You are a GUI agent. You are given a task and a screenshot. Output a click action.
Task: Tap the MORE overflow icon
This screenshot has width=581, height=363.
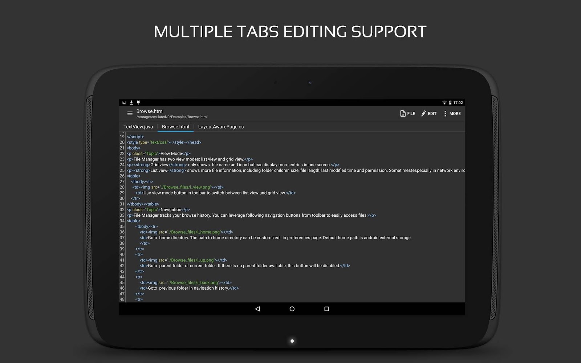point(446,113)
